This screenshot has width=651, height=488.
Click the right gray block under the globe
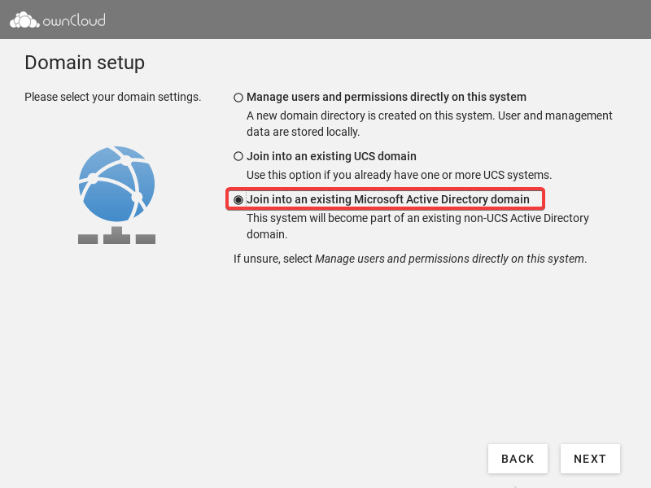coord(146,239)
